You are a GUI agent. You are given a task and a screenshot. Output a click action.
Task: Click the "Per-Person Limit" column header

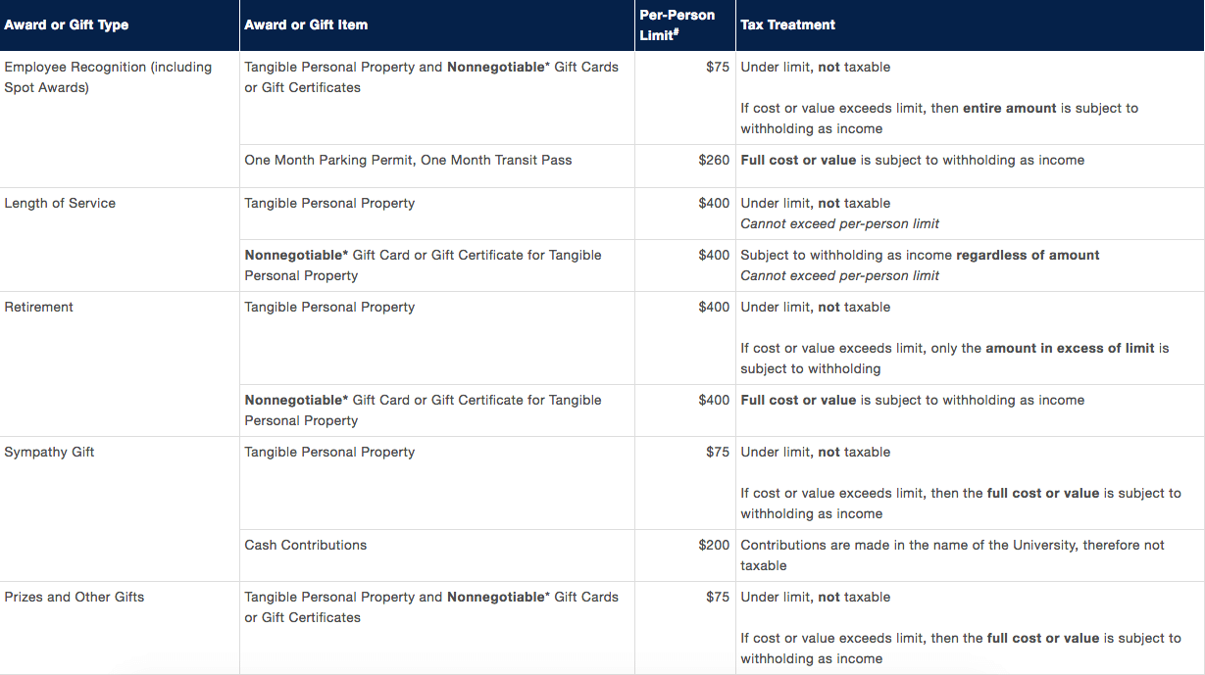coord(677,25)
